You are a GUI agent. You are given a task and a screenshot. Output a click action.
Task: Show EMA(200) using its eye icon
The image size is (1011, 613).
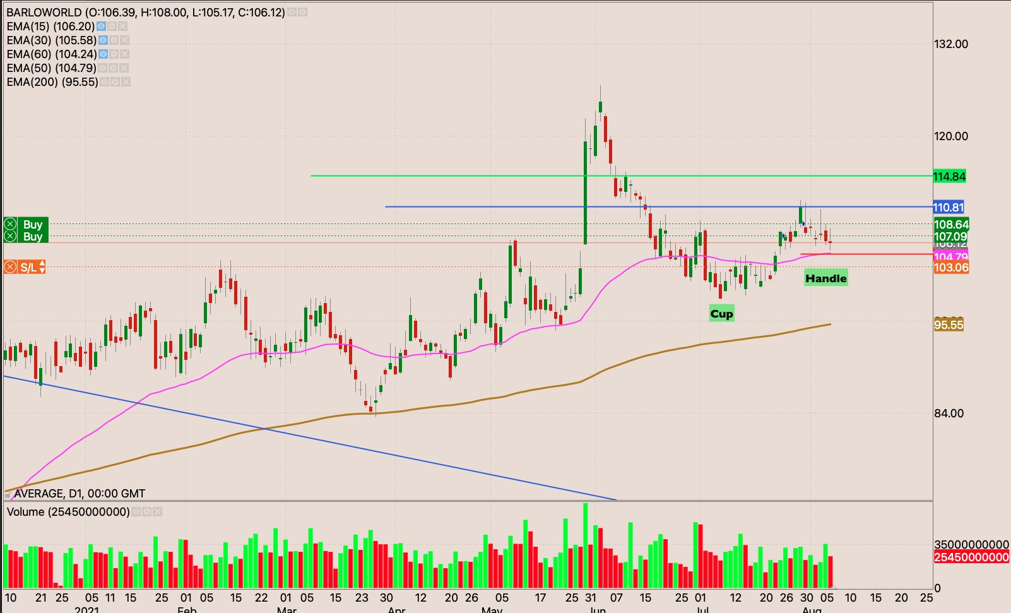104,82
